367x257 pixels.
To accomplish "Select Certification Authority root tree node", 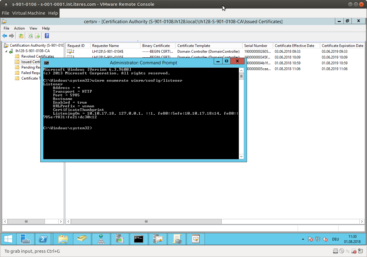I will [37, 45].
